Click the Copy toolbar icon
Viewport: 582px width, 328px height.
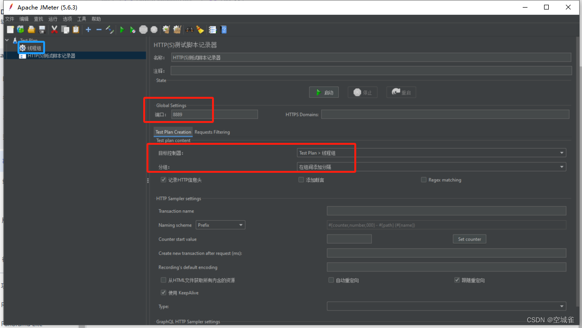65,29
